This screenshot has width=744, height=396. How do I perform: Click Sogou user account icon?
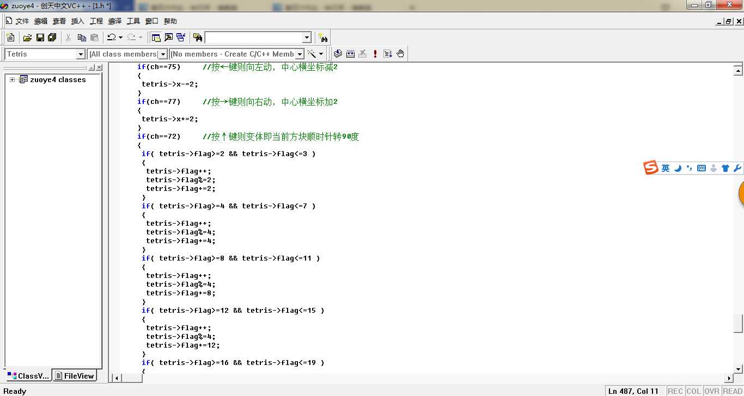coord(713,169)
